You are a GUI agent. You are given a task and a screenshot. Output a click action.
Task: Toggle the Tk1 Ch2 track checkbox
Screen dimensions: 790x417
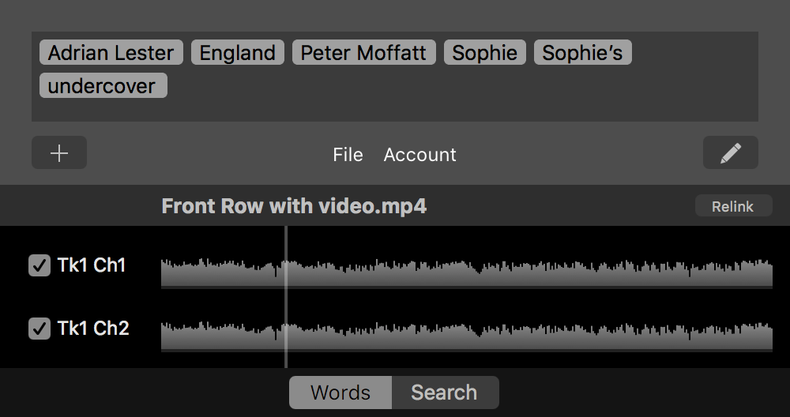pyautogui.click(x=39, y=329)
